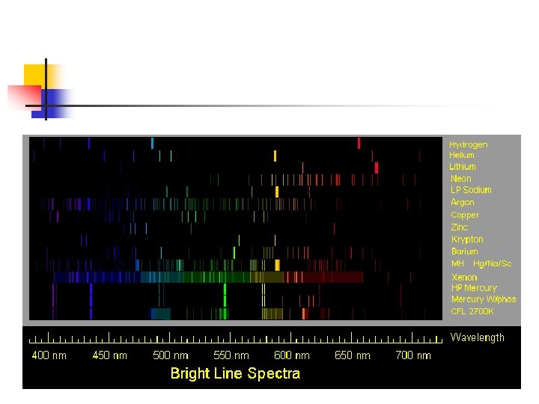Click the cyan hydrogen emission line
The image size is (539, 404).
(152, 143)
